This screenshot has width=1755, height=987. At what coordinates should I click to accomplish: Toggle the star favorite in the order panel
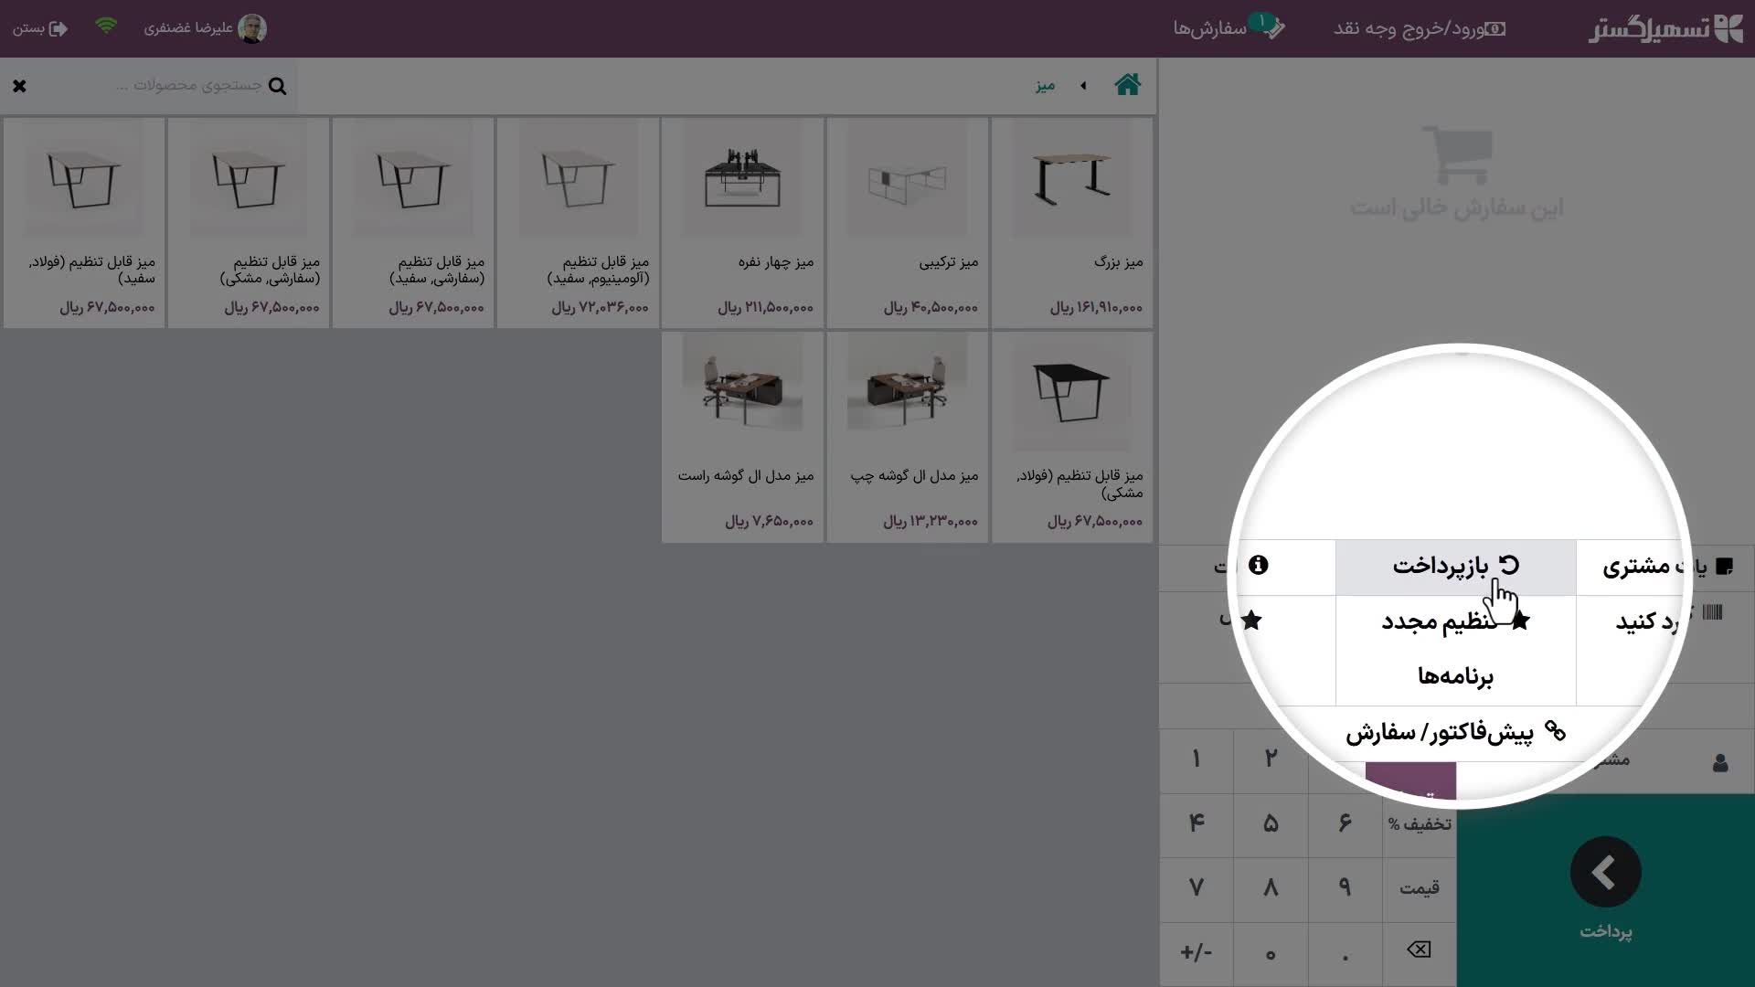tap(1250, 621)
